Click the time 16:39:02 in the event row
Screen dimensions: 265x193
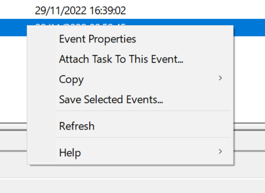[108, 10]
